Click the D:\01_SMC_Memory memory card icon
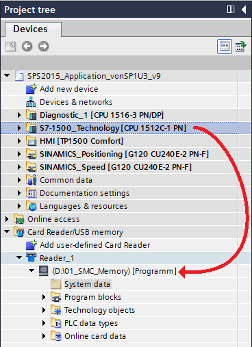The width and height of the screenshot is (252, 347). point(43,271)
